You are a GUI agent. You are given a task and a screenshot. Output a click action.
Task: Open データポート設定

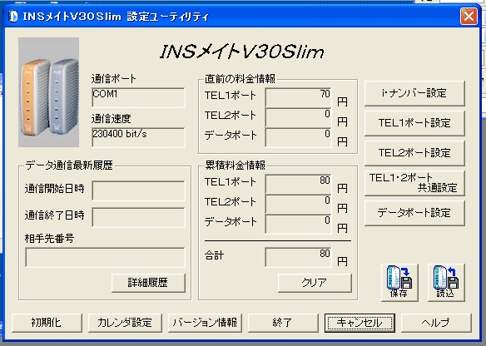tap(414, 213)
